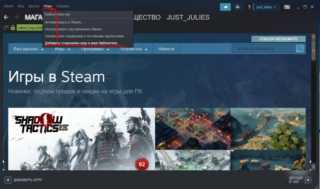Click the question mark help icon
The width and height of the screenshot is (320, 189).
pyautogui.click(x=249, y=7)
